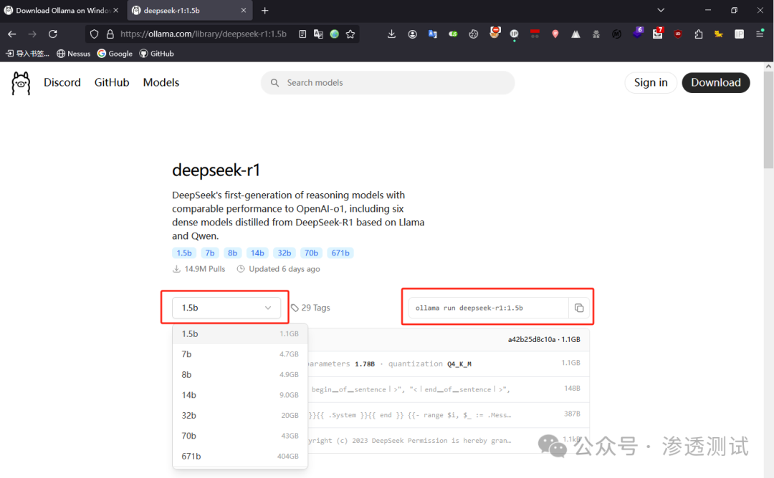Open the Discord link
Image resolution: width=774 pixels, height=478 pixels.
(62, 82)
